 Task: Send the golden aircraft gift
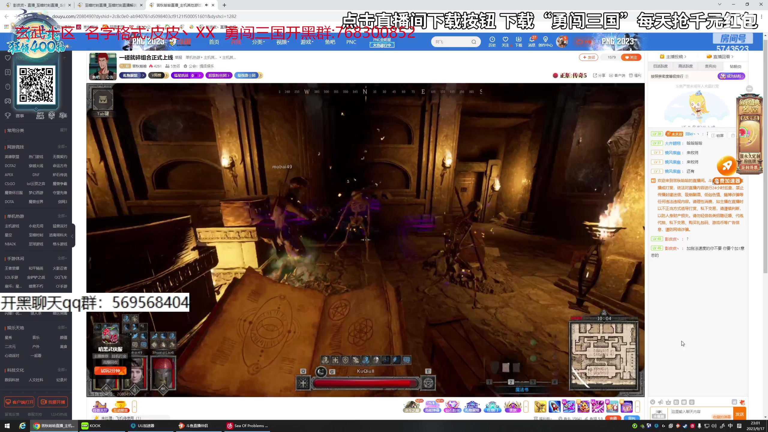(540, 406)
